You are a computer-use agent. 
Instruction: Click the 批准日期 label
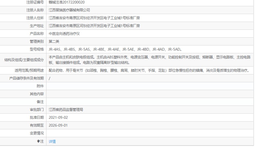(x=37, y=117)
